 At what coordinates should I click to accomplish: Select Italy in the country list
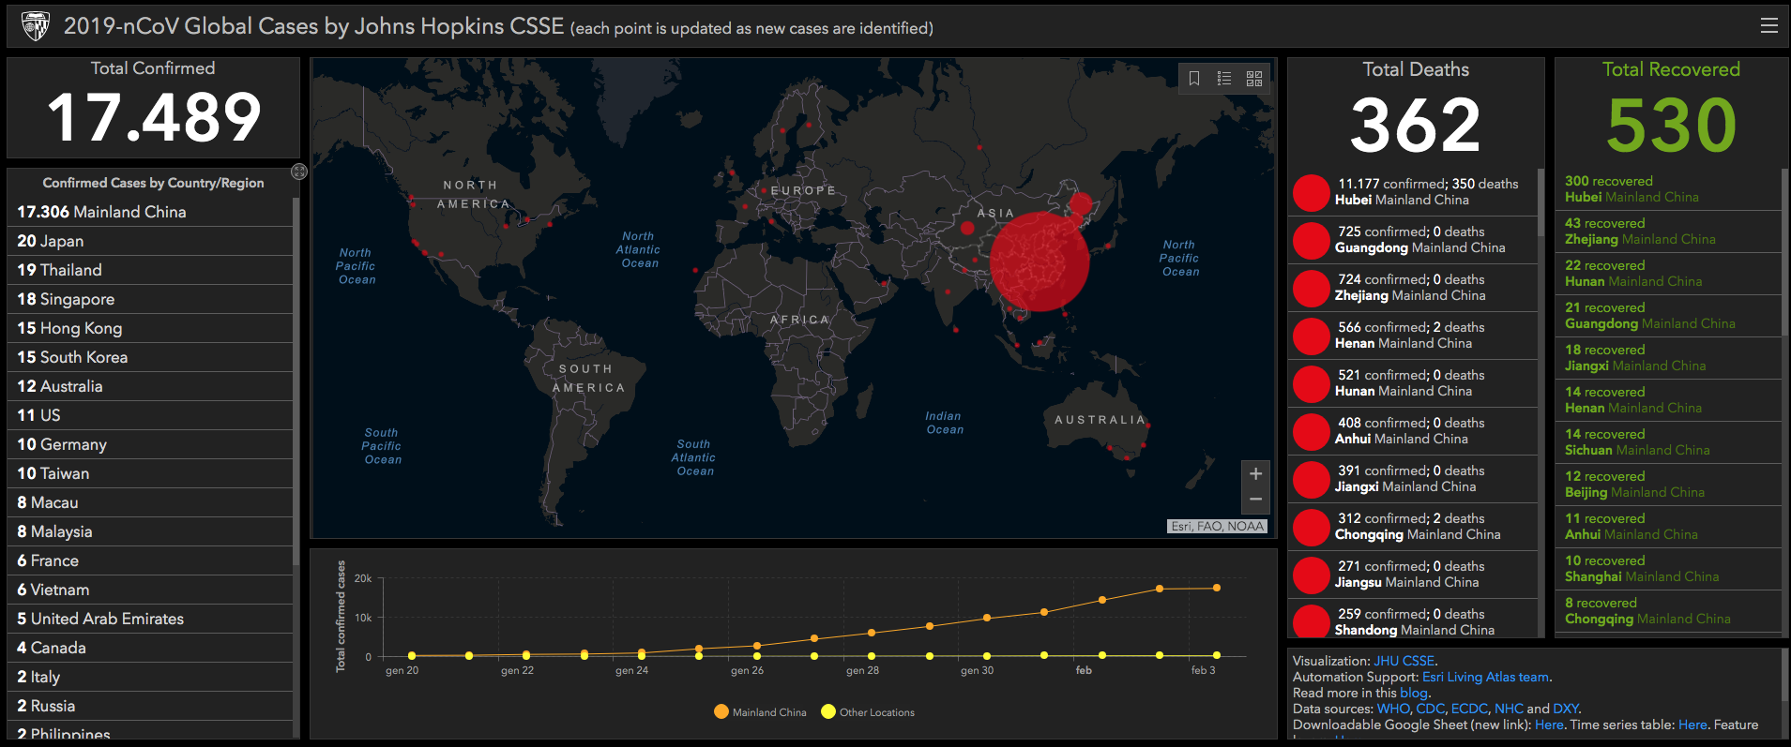click(150, 677)
